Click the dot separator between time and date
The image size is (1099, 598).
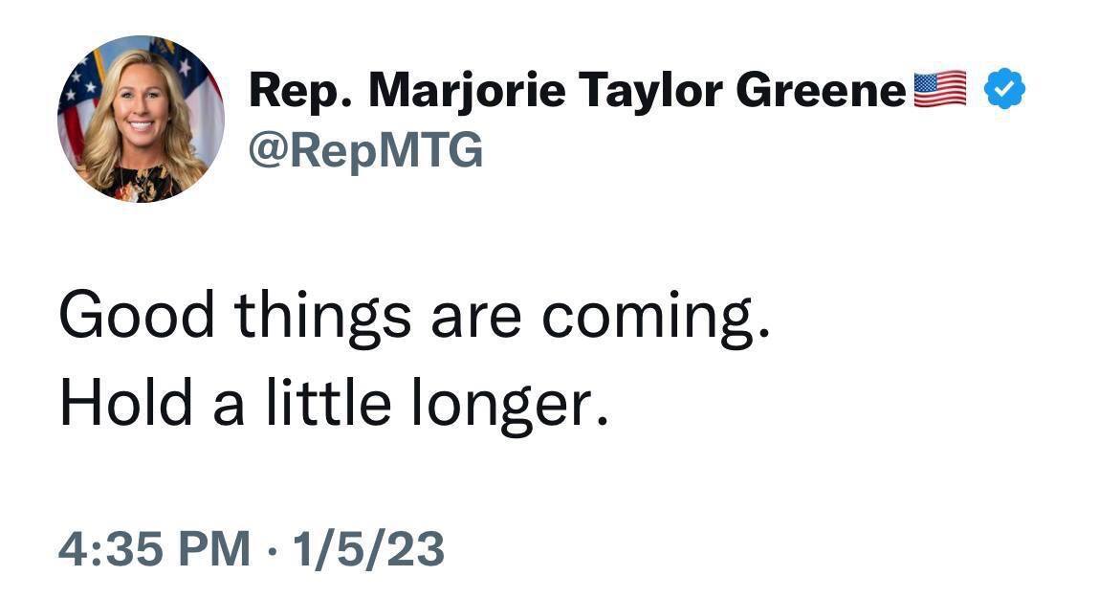(275, 550)
